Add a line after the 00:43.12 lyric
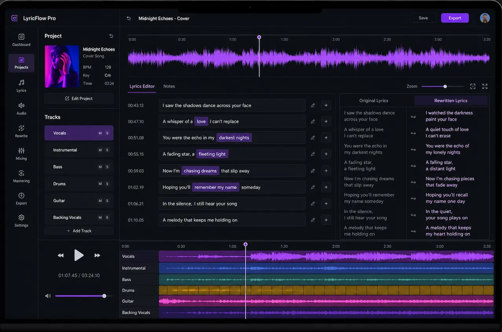502x332 pixels. point(326,105)
